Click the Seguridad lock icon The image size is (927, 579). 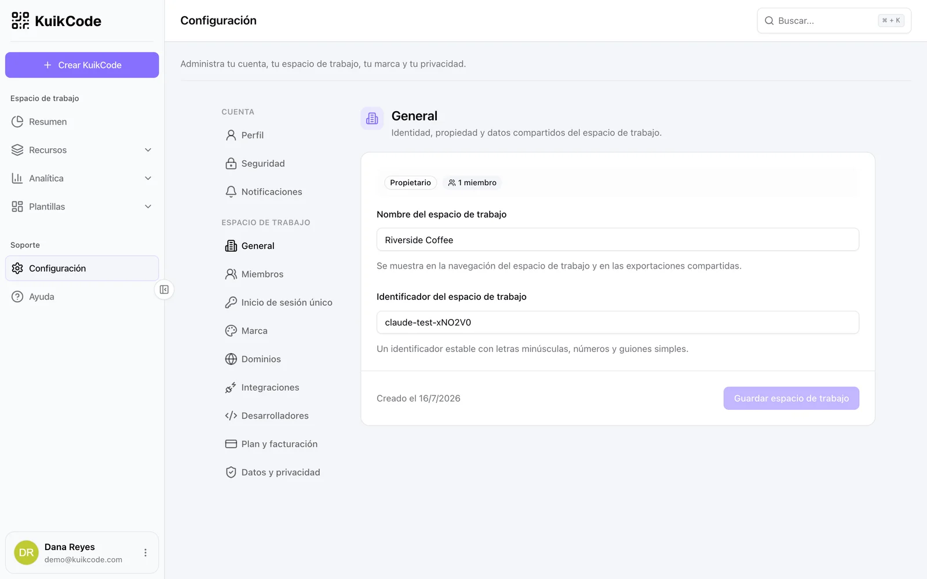(231, 163)
